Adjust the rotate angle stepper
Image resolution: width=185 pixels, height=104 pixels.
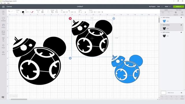85,12
